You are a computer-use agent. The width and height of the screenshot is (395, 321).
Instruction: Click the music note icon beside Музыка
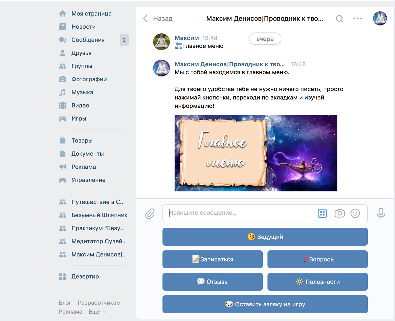62,93
